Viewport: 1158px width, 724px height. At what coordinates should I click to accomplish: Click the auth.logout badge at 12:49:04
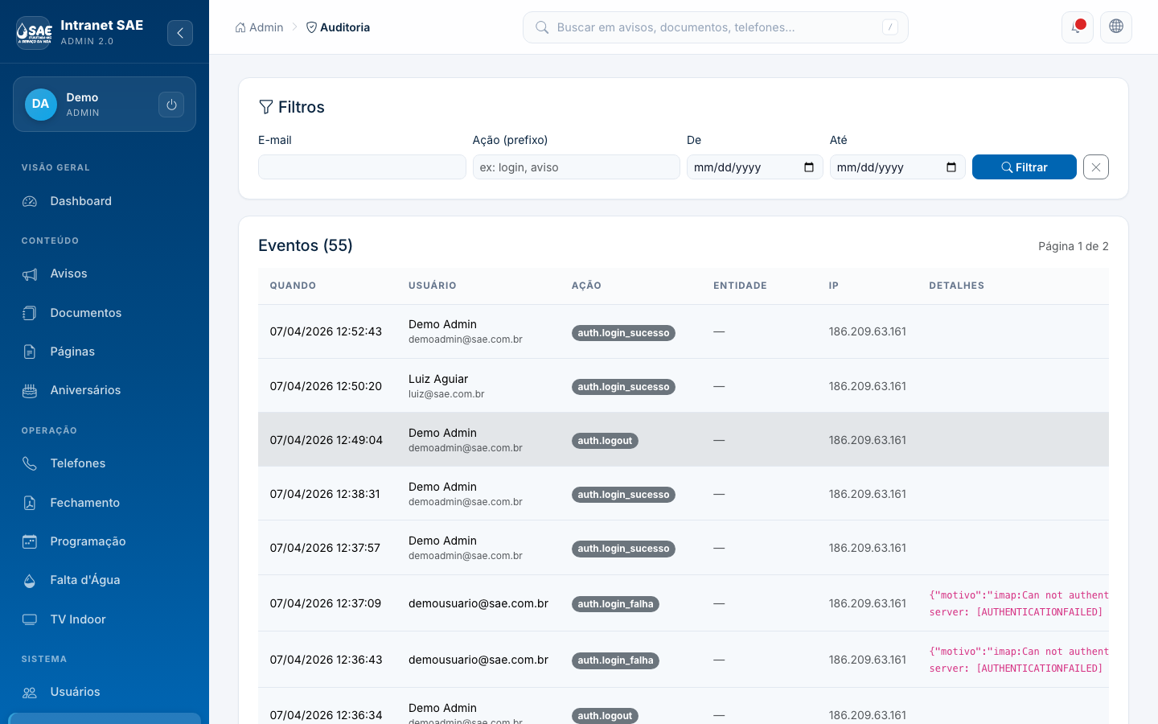click(605, 441)
